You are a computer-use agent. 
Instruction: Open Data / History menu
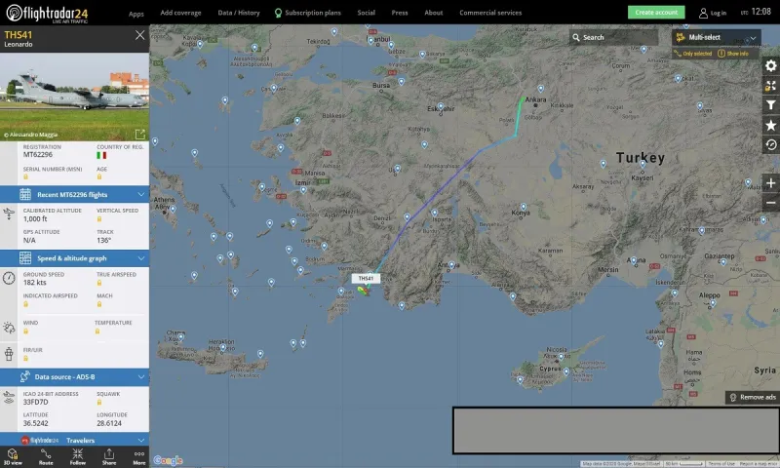(x=239, y=13)
